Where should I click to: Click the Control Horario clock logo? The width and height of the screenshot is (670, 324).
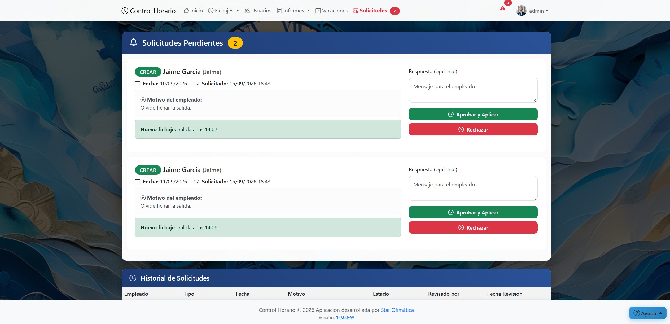125,11
